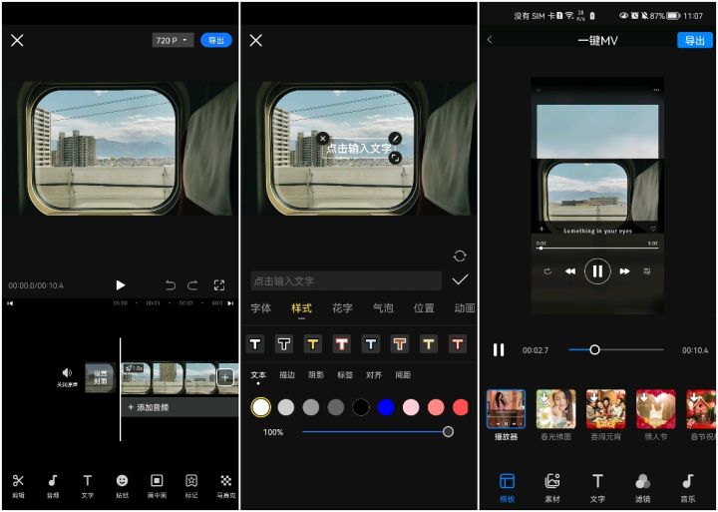The height and width of the screenshot is (512, 718).
Task: Click the undo arrow icon
Action: pos(171,285)
